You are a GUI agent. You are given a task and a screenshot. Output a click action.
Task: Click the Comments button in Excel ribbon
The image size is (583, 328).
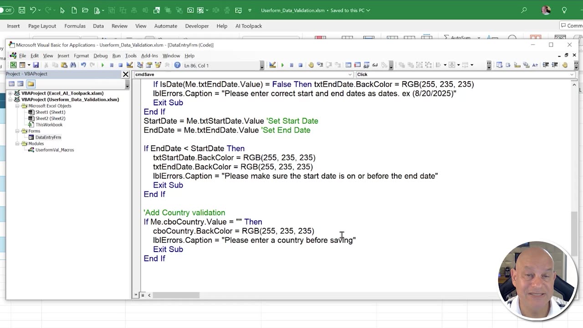pyautogui.click(x=572, y=26)
